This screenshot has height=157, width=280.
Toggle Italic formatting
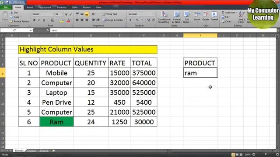pos(39,20)
